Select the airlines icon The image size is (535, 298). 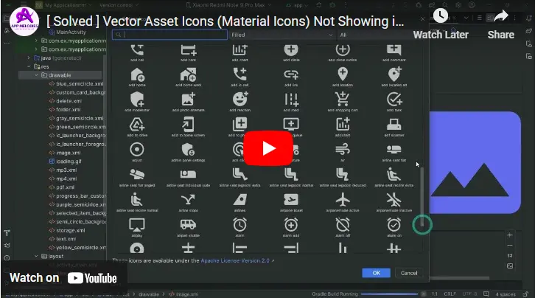(x=239, y=200)
